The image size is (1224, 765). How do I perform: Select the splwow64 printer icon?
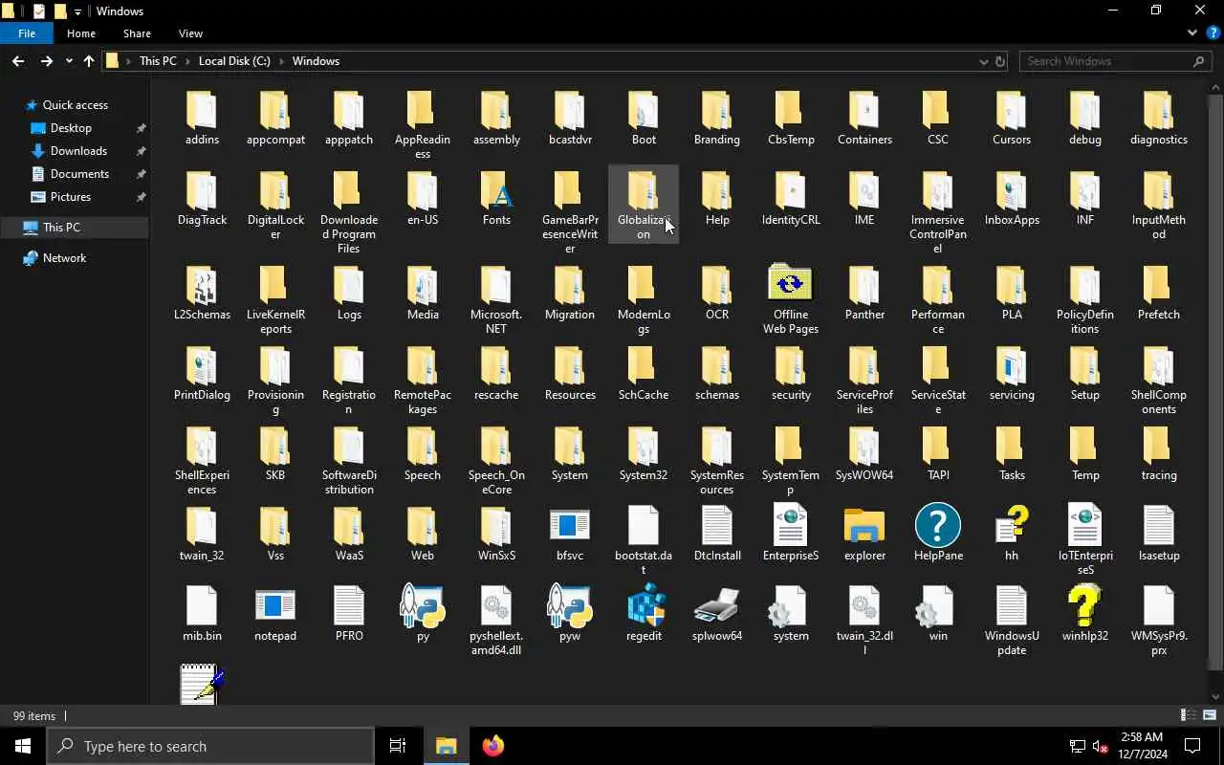(x=717, y=607)
